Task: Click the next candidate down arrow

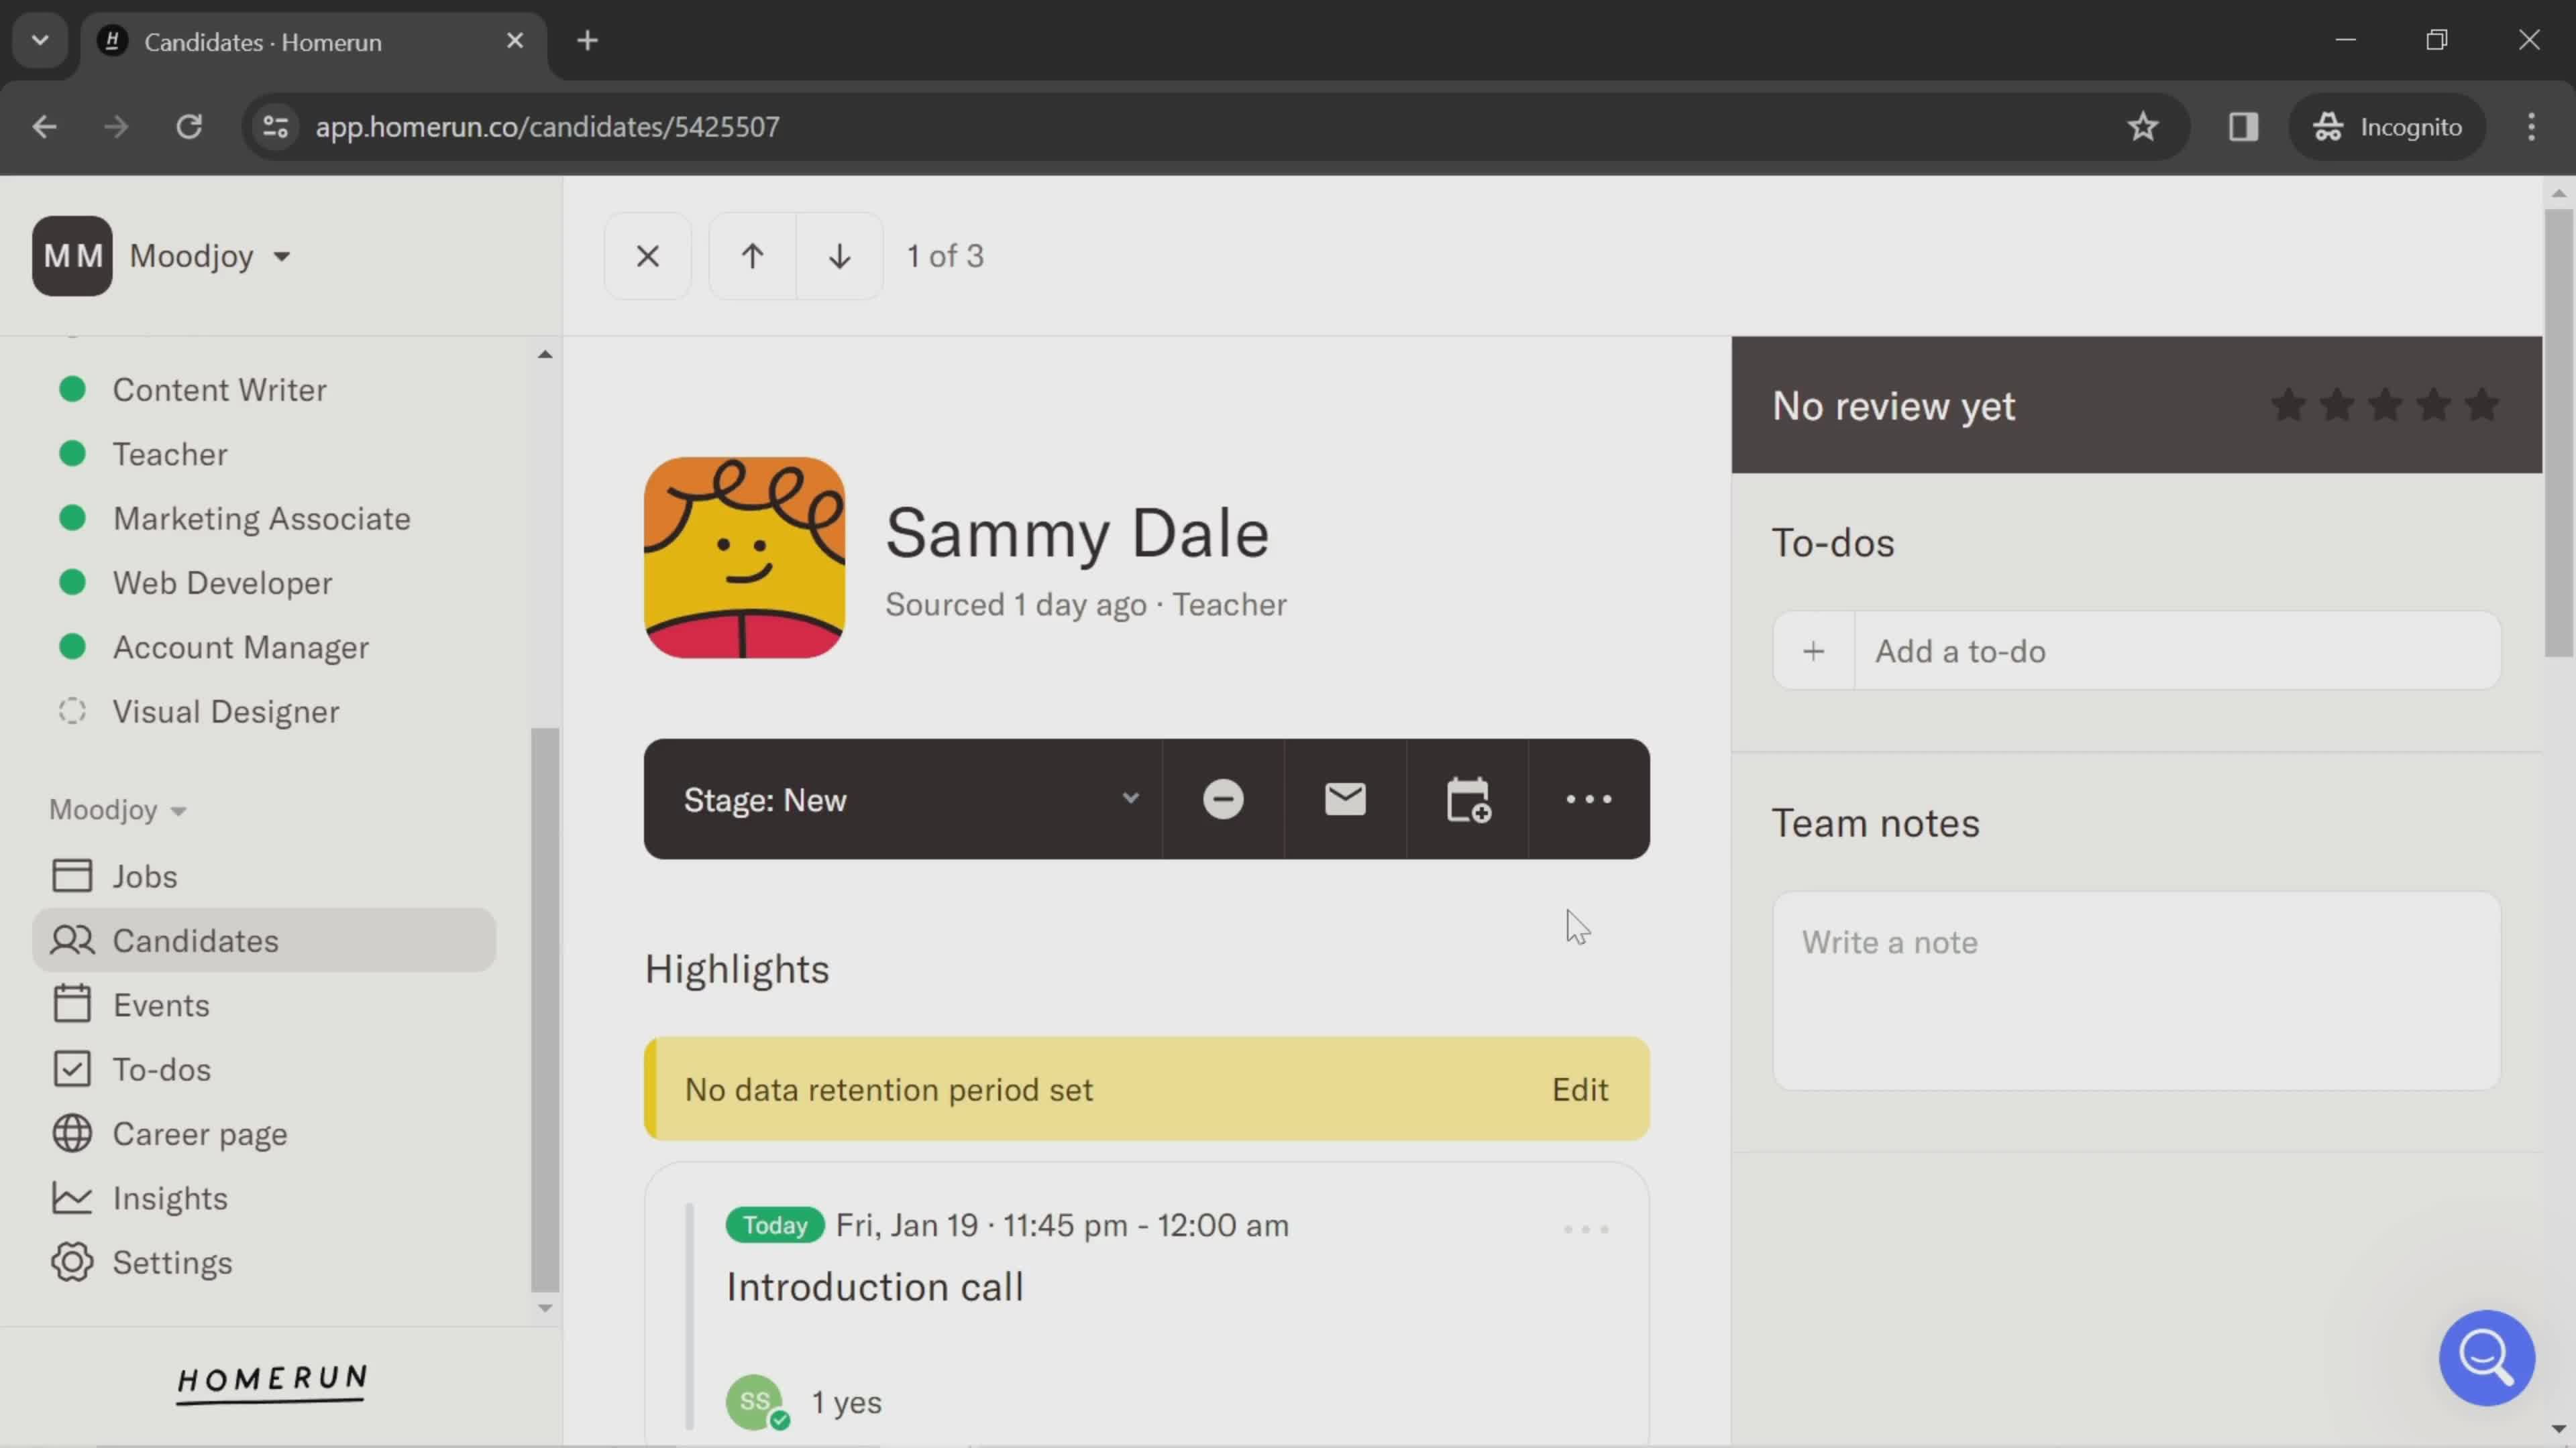Action: (x=839, y=256)
